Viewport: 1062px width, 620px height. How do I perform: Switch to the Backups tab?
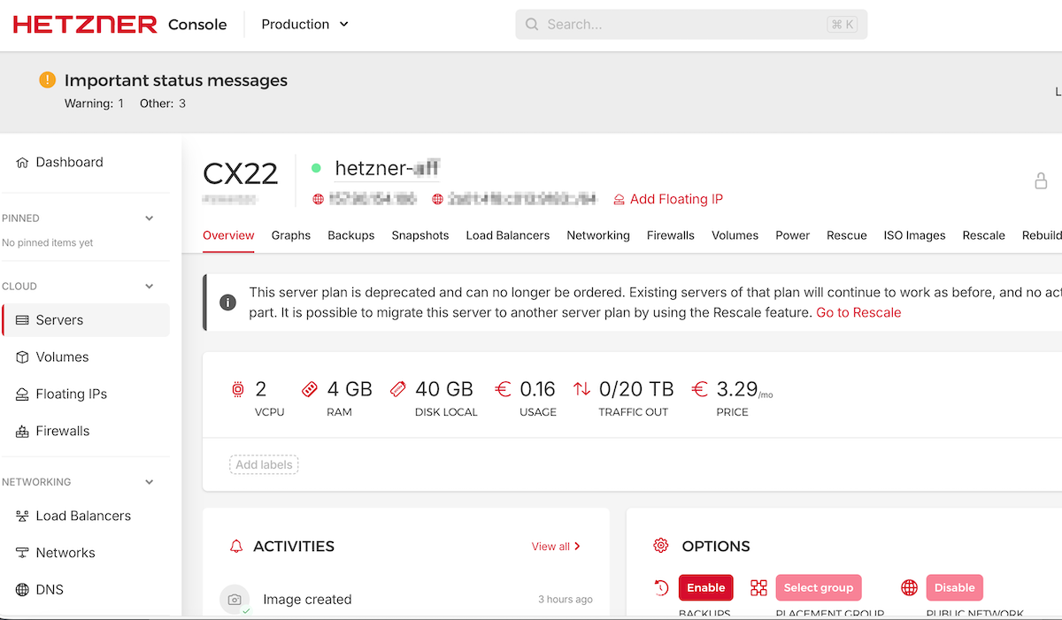pyautogui.click(x=351, y=235)
